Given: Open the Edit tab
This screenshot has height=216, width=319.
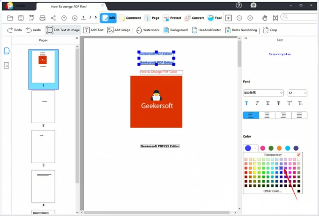Looking at the screenshot, I should (109, 18).
